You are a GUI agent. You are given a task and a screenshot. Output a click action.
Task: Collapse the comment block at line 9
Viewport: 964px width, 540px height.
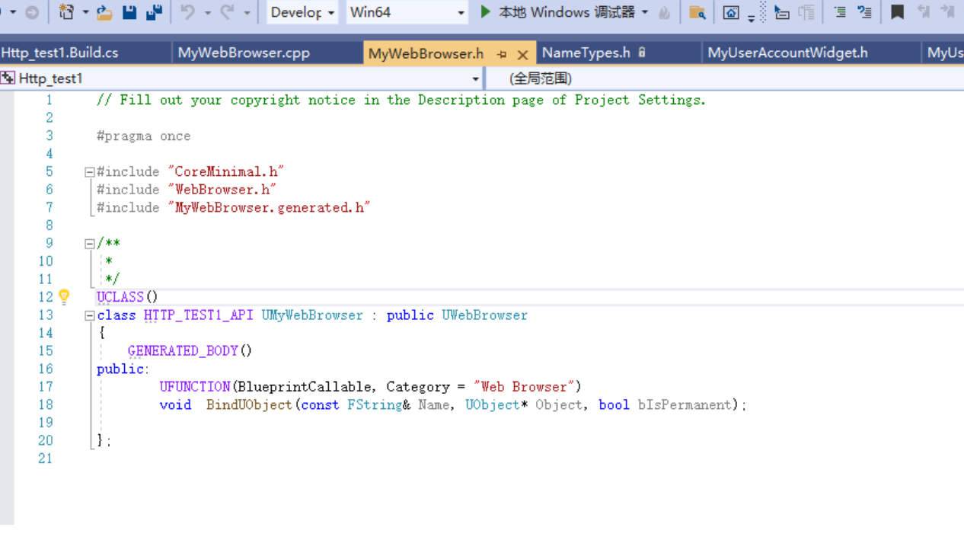pos(90,244)
